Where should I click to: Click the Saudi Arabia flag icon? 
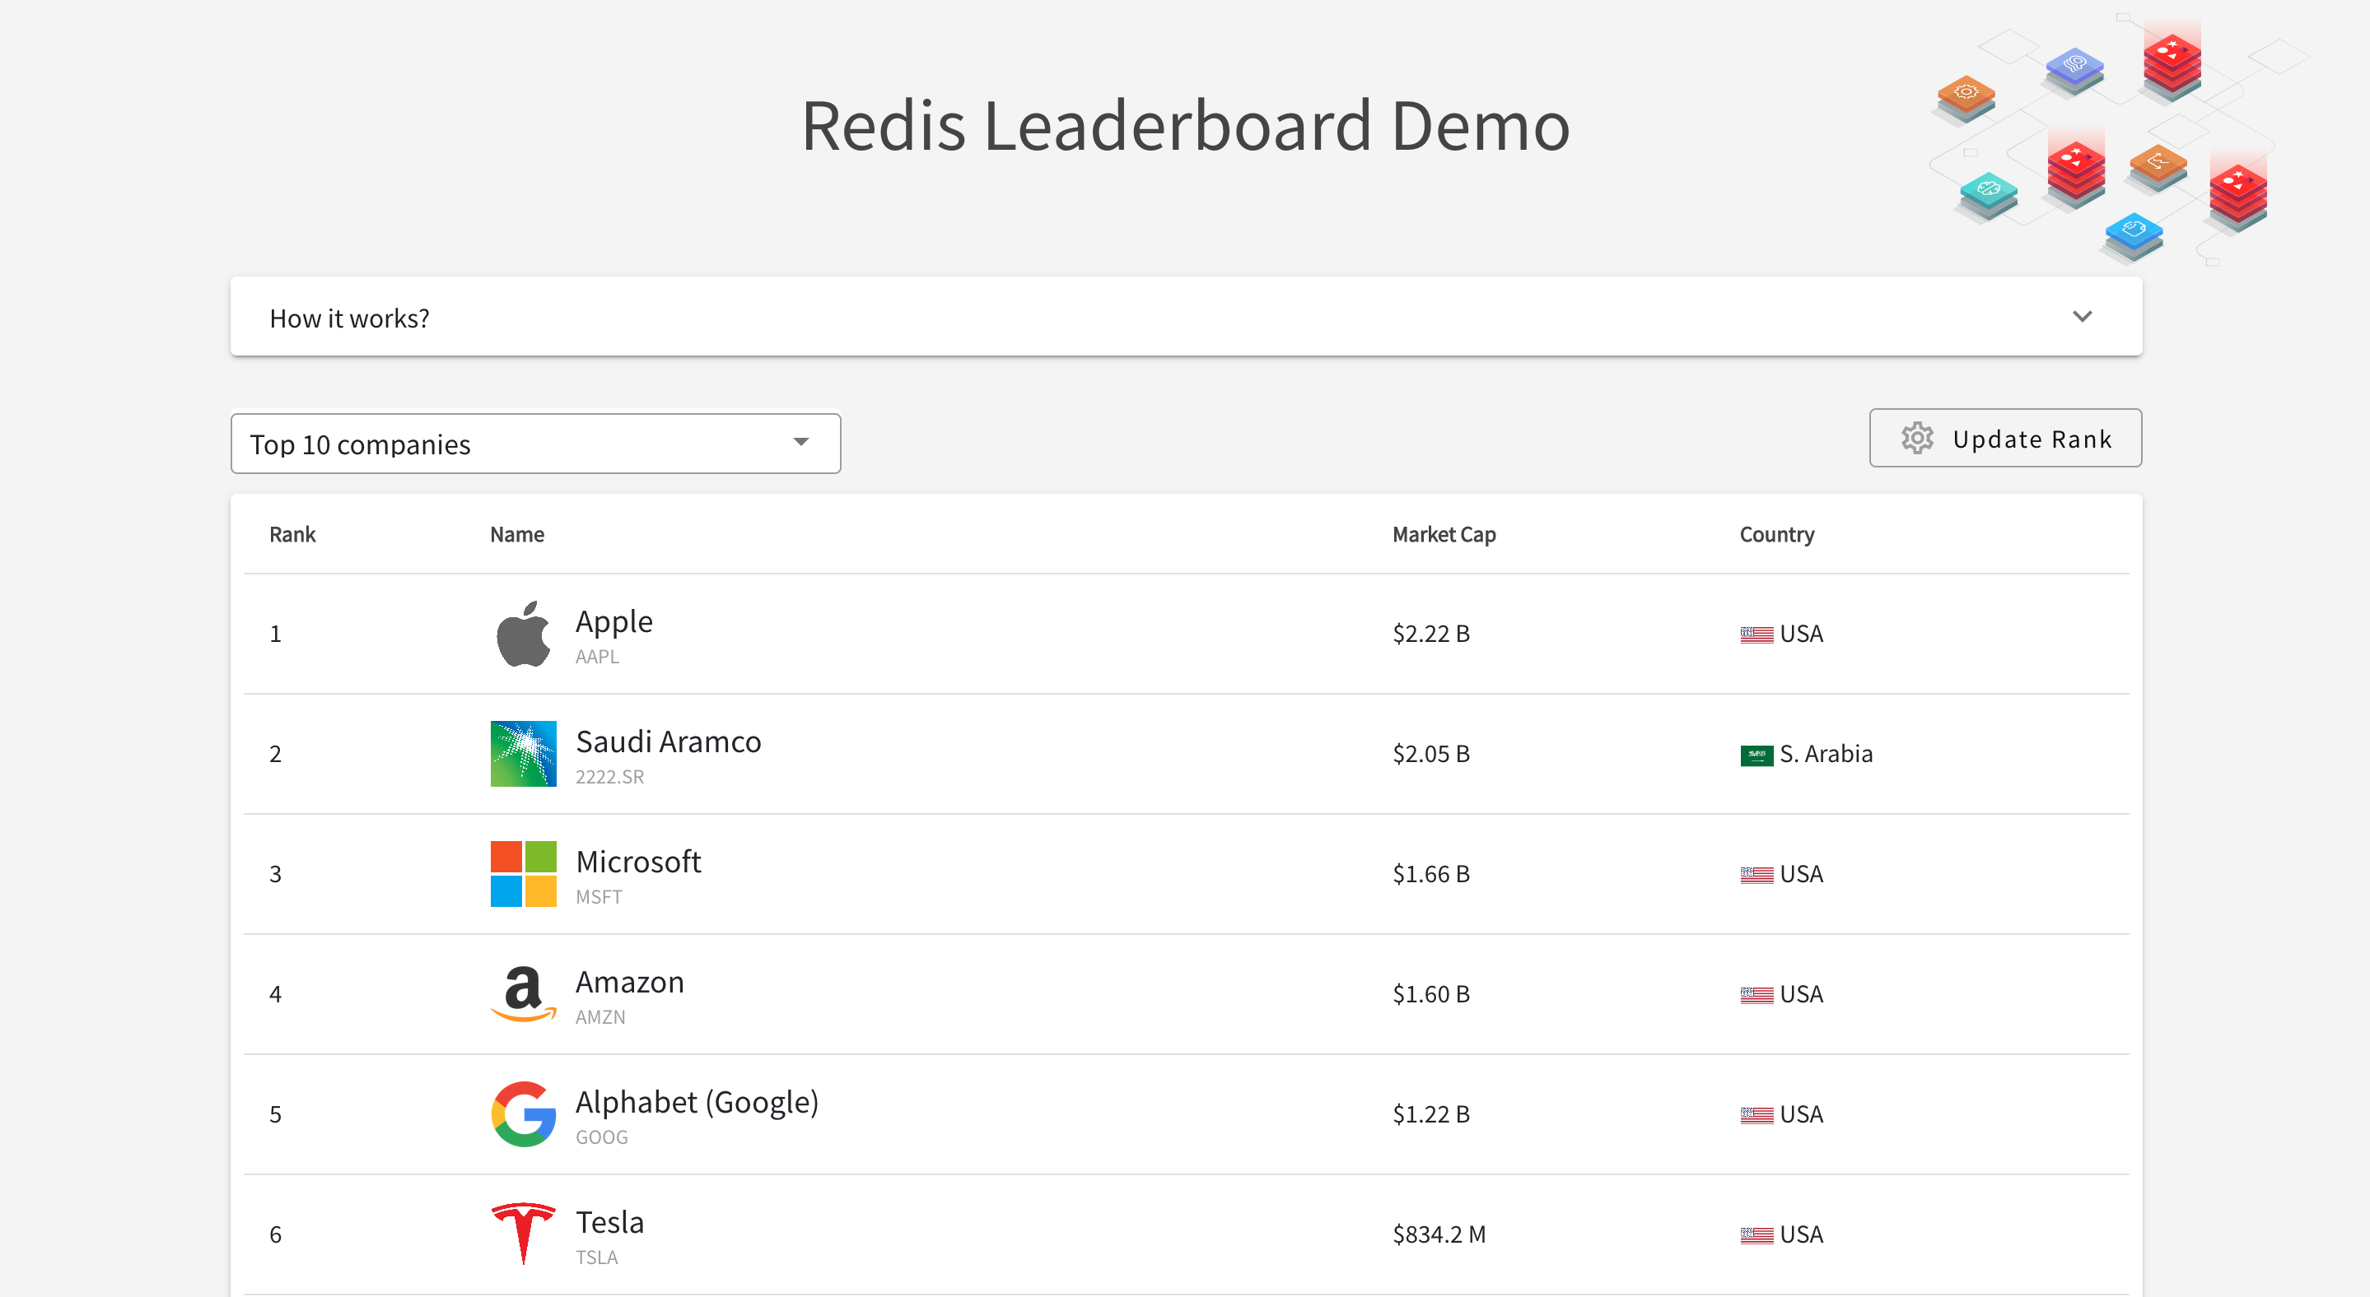tap(1756, 755)
